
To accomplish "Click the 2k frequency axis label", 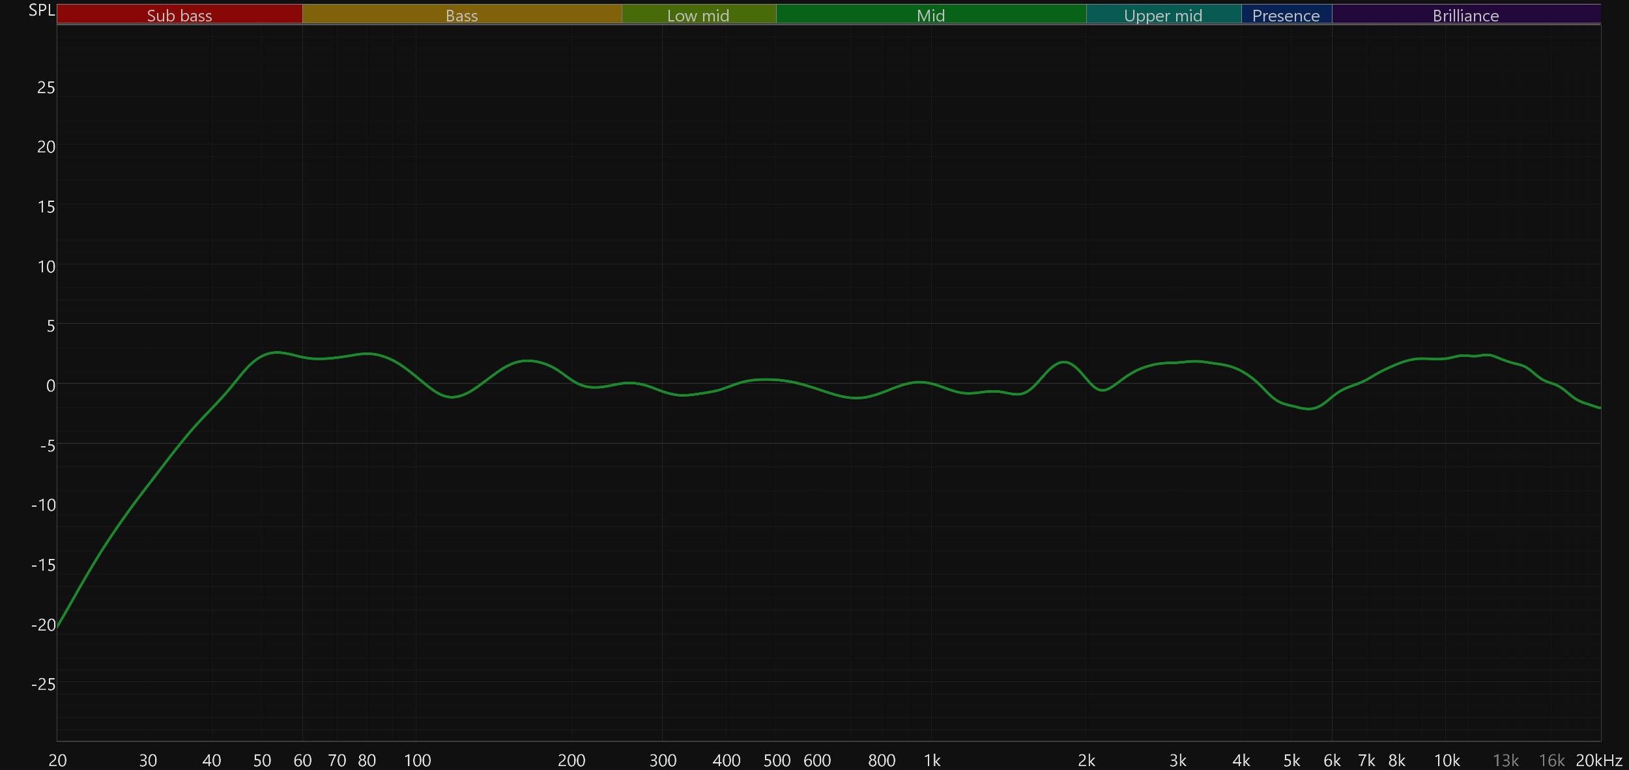I will (x=1086, y=760).
